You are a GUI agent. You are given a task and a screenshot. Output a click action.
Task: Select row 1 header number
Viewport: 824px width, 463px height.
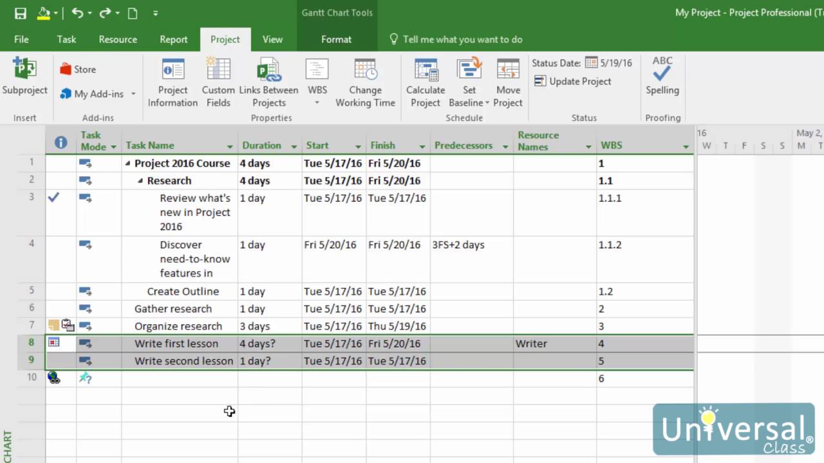31,163
